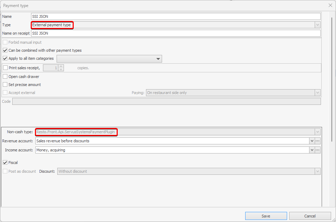
Task: Close the Payment type dialog
Action: pyautogui.click(x=330, y=5)
